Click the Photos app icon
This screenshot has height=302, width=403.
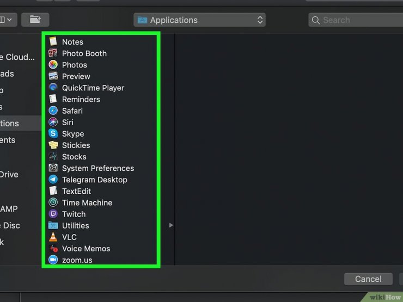coord(53,65)
